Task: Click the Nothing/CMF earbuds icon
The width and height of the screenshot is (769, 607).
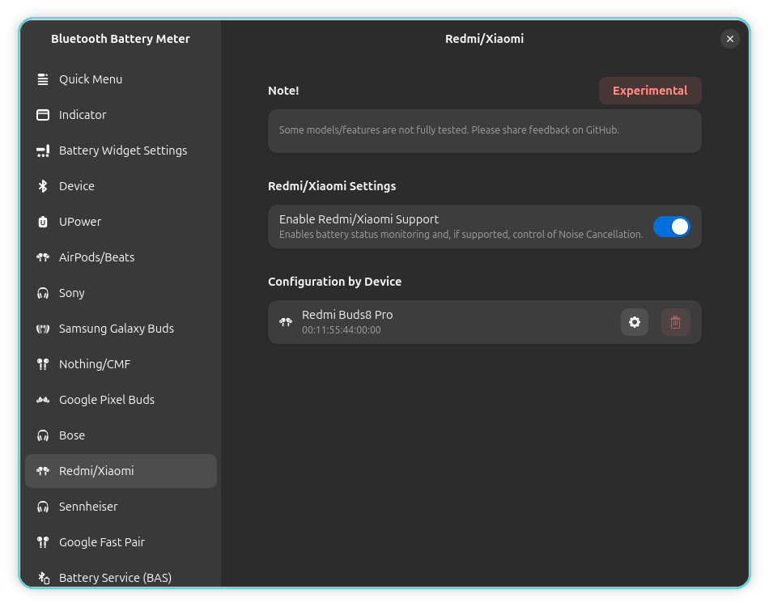Action: (43, 364)
